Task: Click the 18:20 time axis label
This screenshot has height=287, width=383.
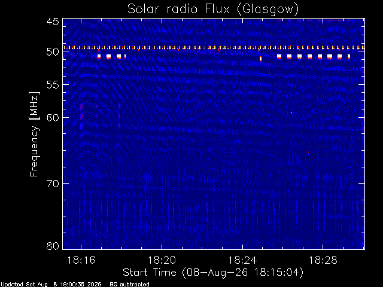Action: pyautogui.click(x=162, y=260)
